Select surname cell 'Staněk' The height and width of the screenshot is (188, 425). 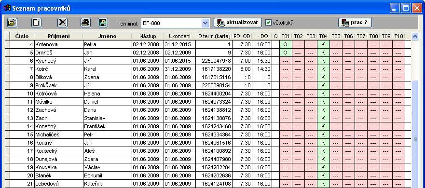pos(58,175)
